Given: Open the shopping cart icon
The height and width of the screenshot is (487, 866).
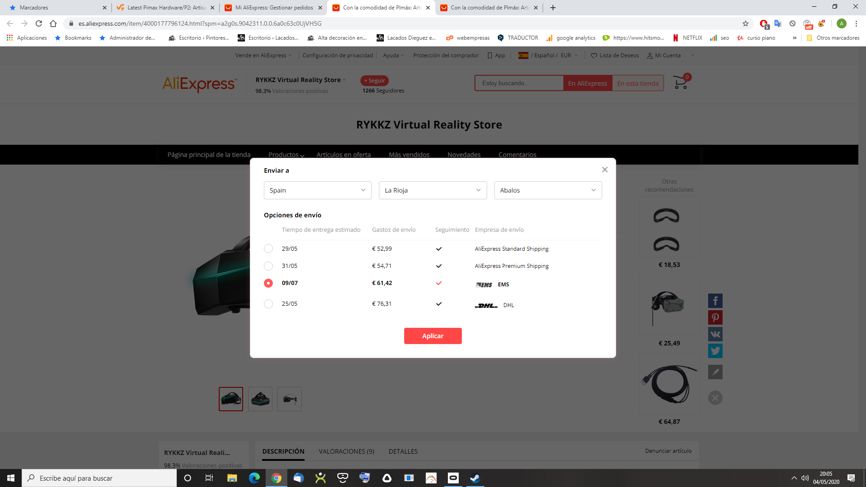Looking at the screenshot, I should tap(680, 83).
